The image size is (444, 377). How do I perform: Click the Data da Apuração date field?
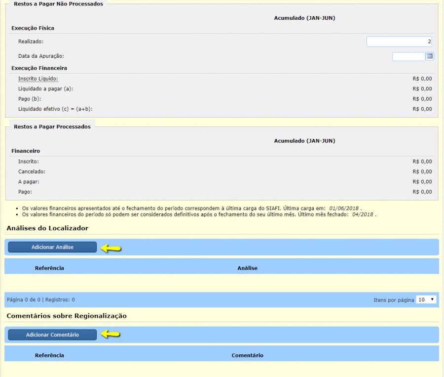click(x=408, y=56)
